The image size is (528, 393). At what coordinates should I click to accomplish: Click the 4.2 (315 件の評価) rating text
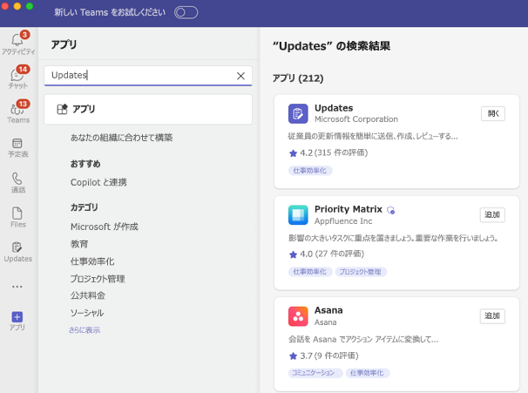334,152
